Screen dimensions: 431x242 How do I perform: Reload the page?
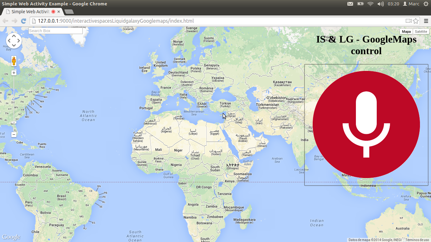coord(23,21)
